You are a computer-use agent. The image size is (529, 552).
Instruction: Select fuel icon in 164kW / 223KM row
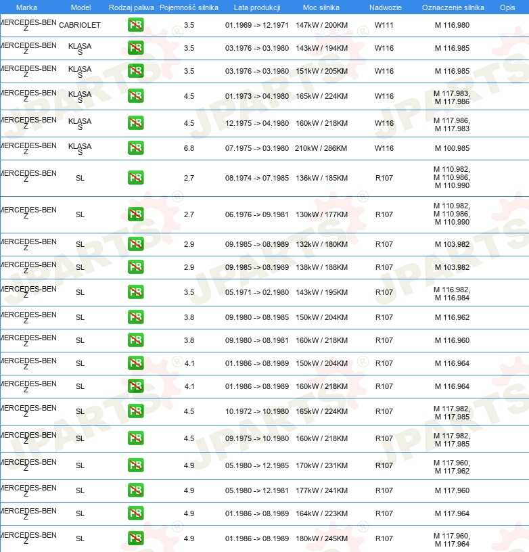(135, 513)
